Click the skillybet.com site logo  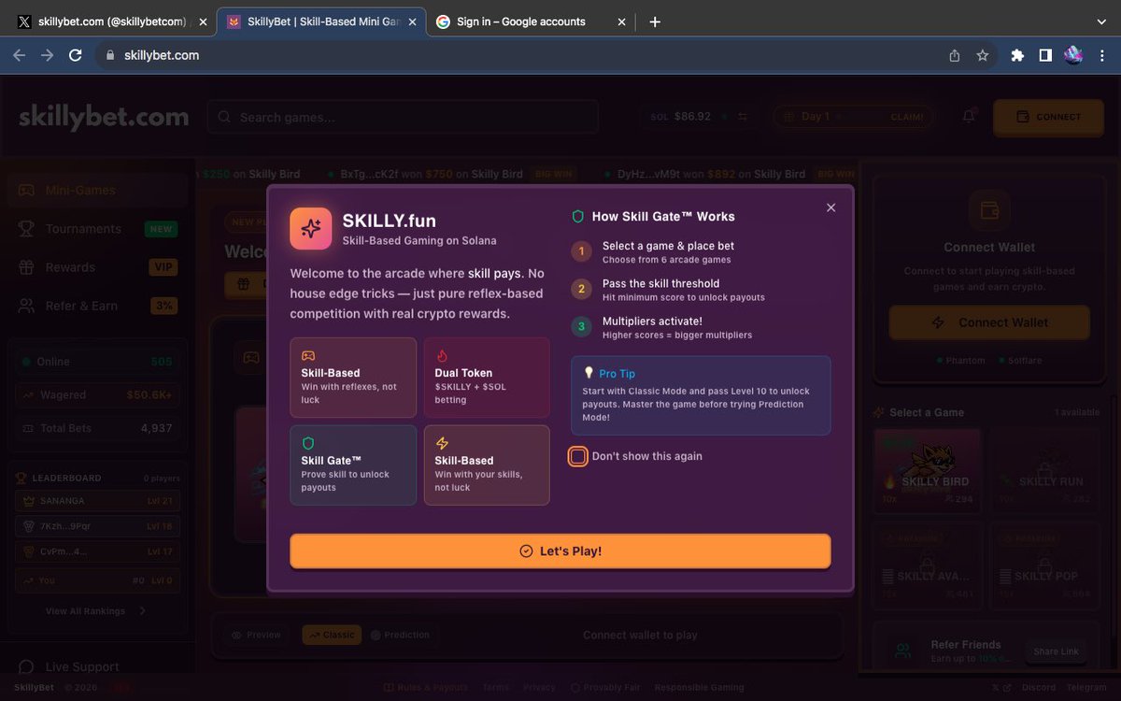pyautogui.click(x=104, y=118)
